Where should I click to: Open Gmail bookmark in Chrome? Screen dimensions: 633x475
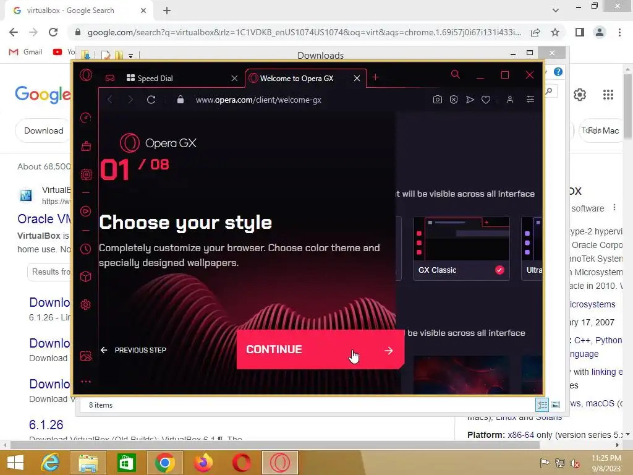point(26,52)
